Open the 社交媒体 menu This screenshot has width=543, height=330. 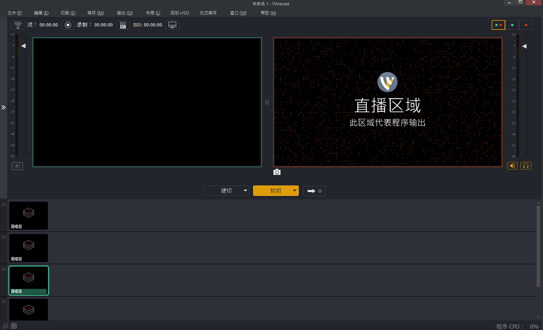pyautogui.click(x=208, y=13)
